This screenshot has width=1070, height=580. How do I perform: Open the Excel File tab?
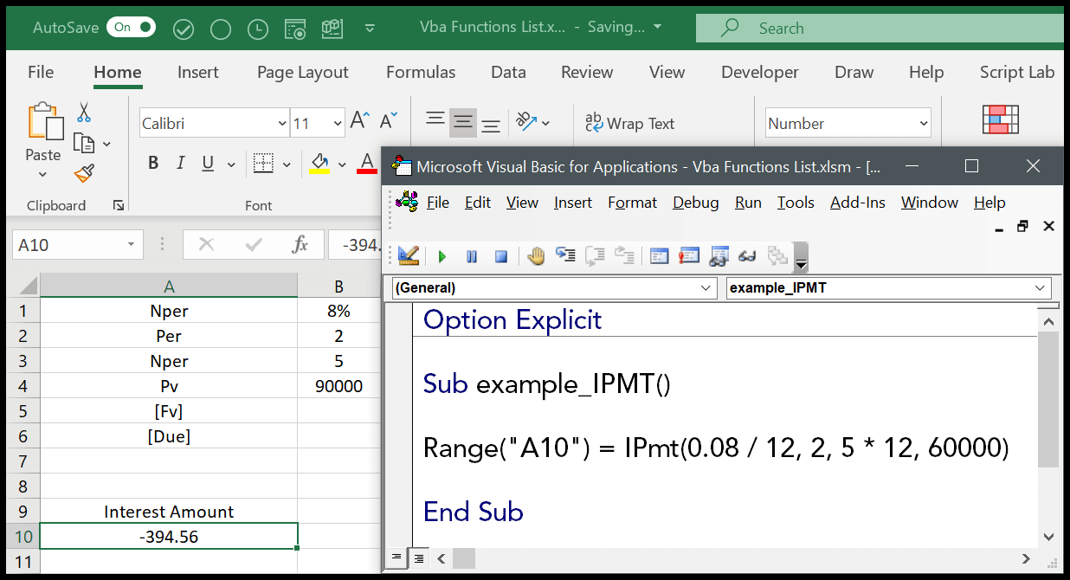point(41,72)
